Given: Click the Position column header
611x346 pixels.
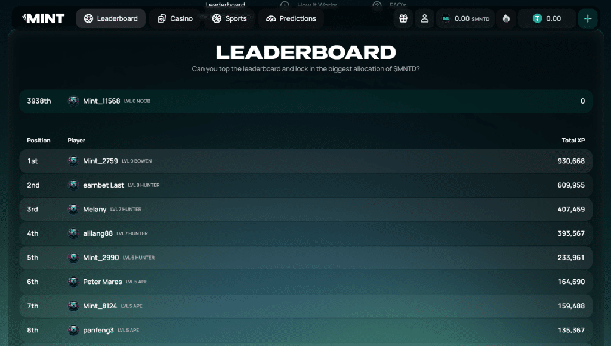Looking at the screenshot, I should pyautogui.click(x=39, y=141).
